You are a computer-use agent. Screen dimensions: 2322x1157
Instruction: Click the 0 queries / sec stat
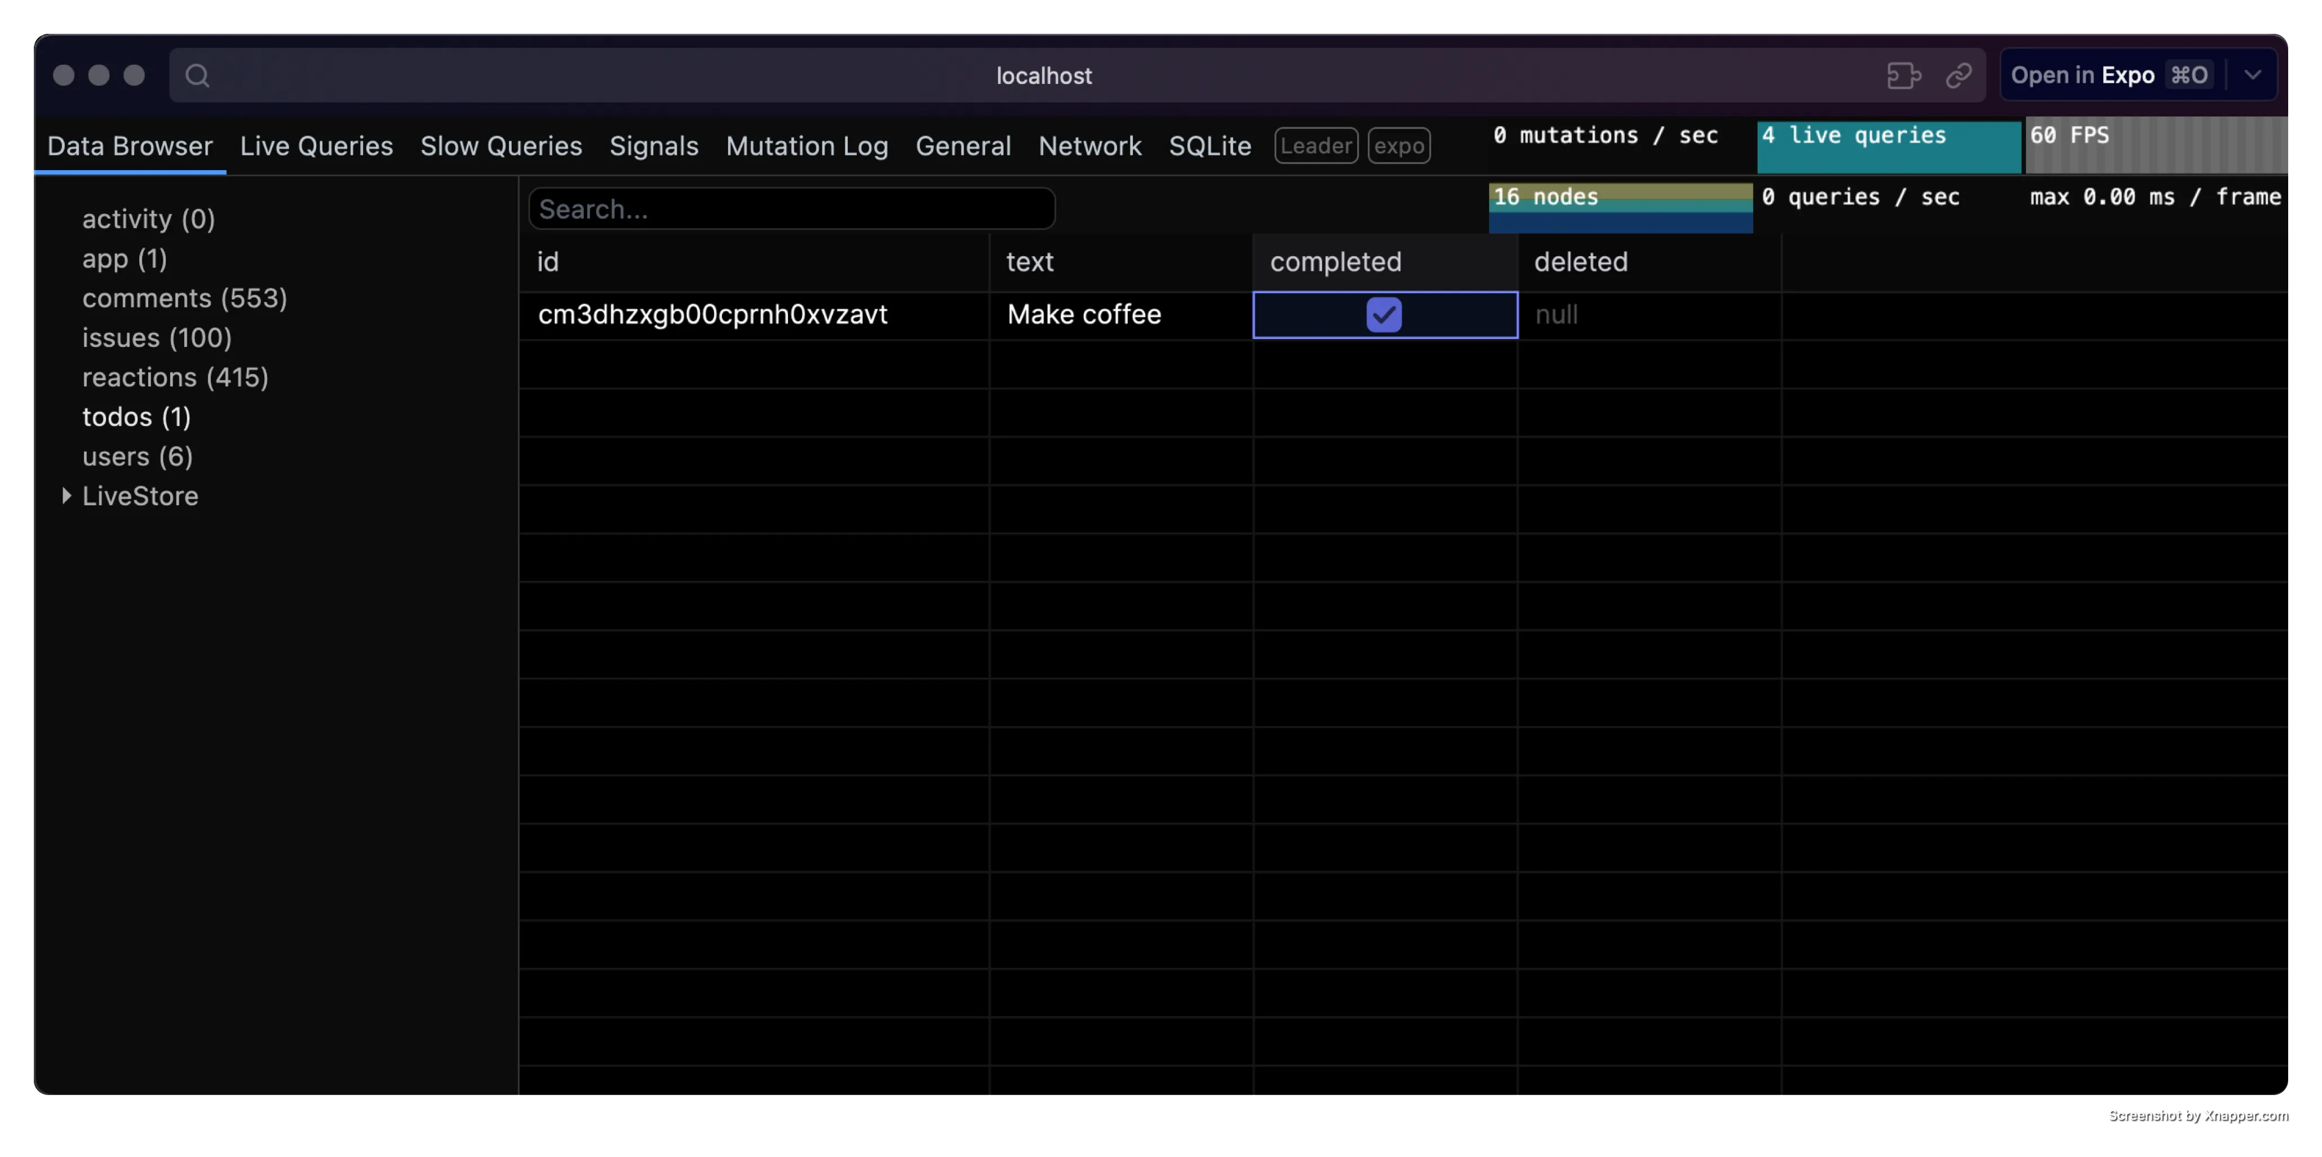click(1860, 197)
